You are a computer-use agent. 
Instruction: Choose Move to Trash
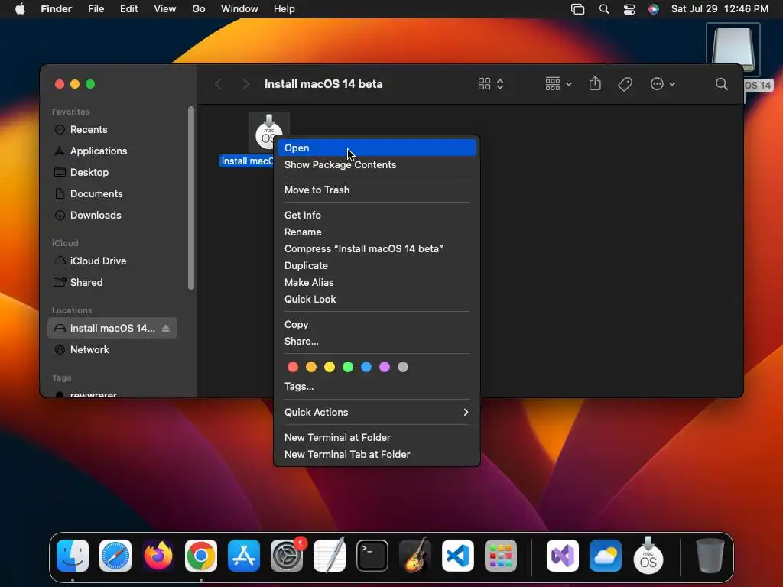(x=377, y=190)
